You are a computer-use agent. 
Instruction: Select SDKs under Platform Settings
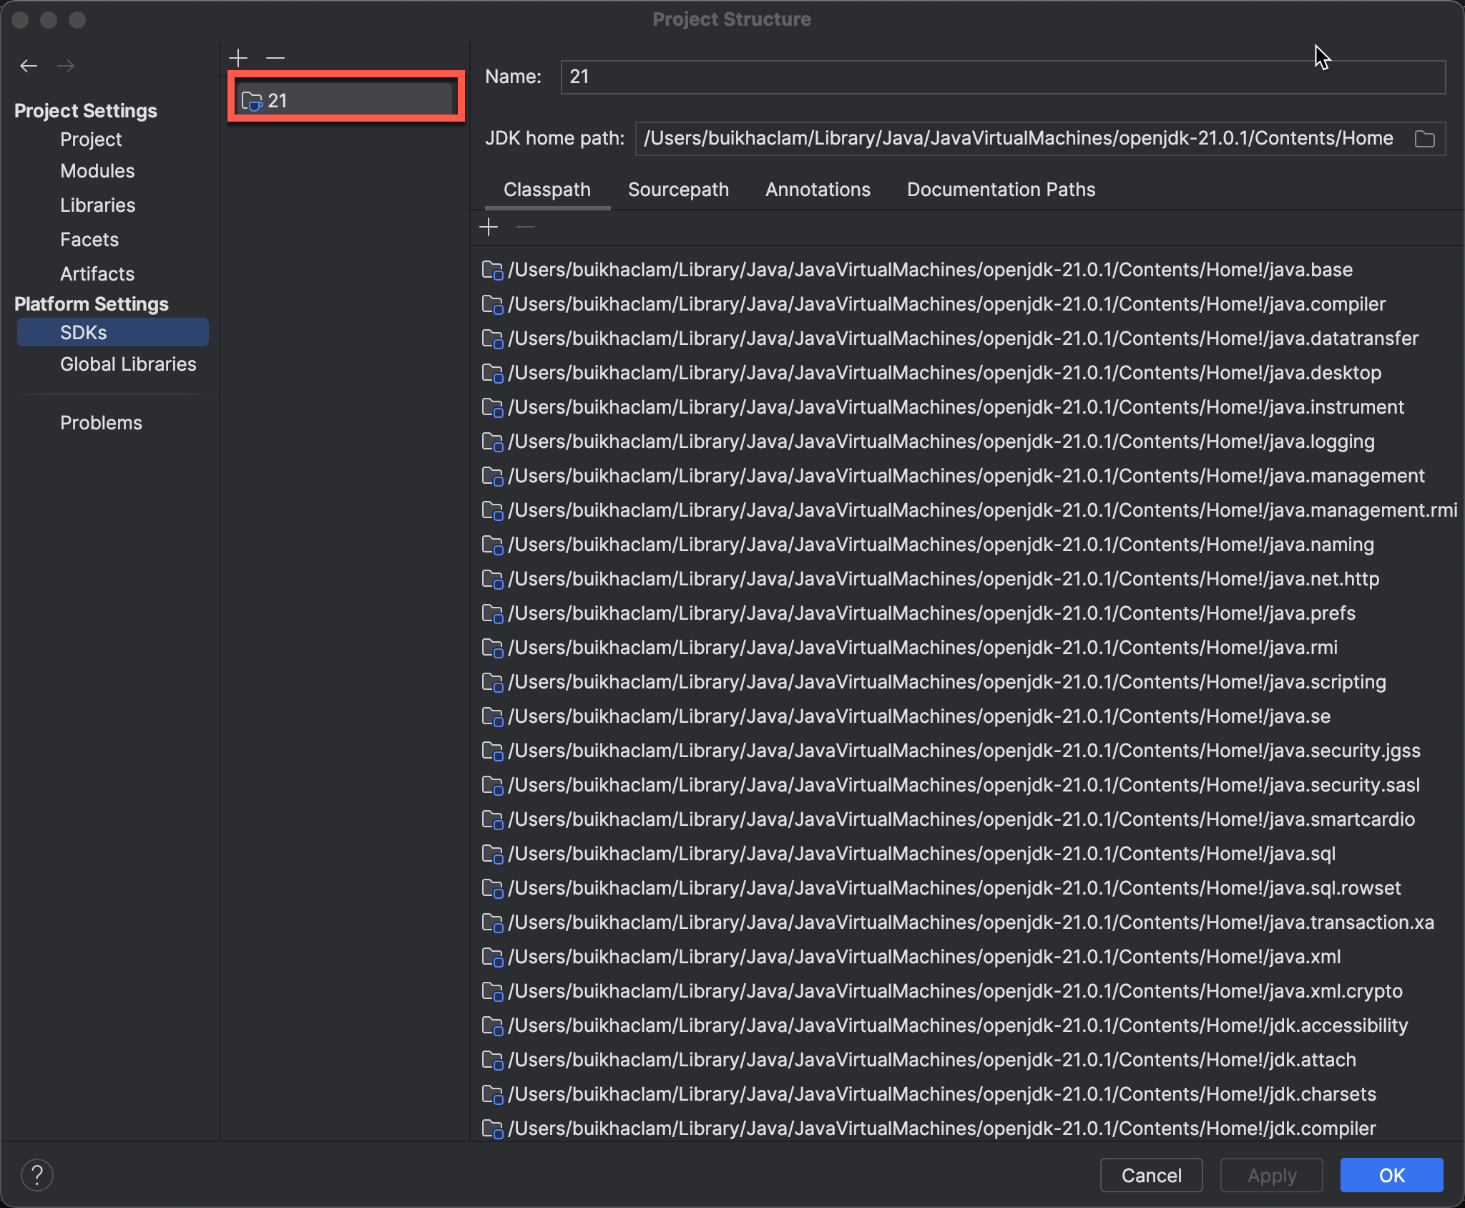click(x=113, y=333)
